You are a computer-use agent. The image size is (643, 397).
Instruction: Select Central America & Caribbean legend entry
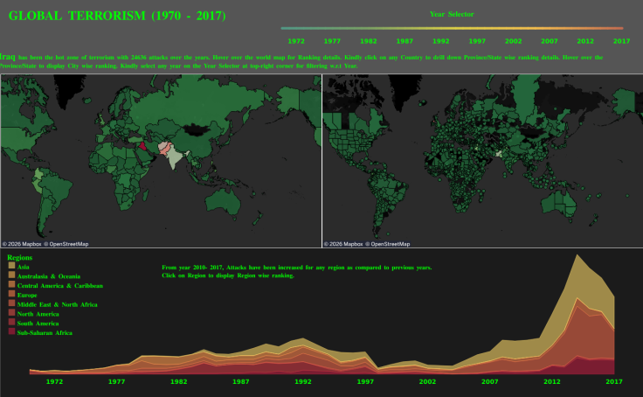click(x=60, y=285)
